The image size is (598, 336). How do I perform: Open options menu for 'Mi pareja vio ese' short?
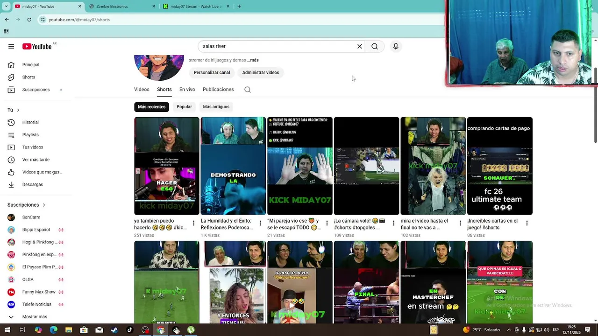pyautogui.click(x=327, y=224)
